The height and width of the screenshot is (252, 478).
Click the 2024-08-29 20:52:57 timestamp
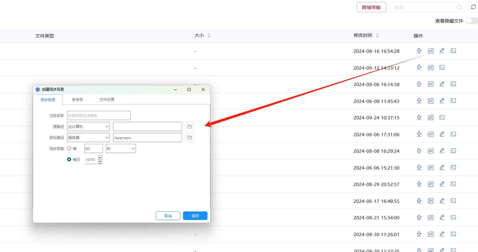(376, 184)
